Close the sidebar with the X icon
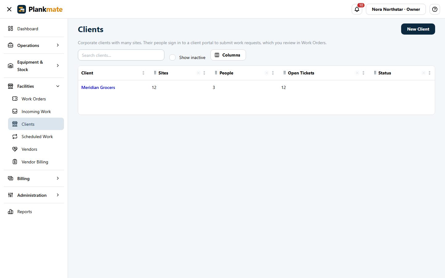This screenshot has height=278, width=445. pos(9,9)
